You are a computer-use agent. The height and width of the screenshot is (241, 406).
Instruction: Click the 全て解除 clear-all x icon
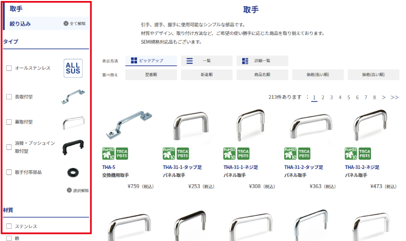pyautogui.click(x=66, y=23)
